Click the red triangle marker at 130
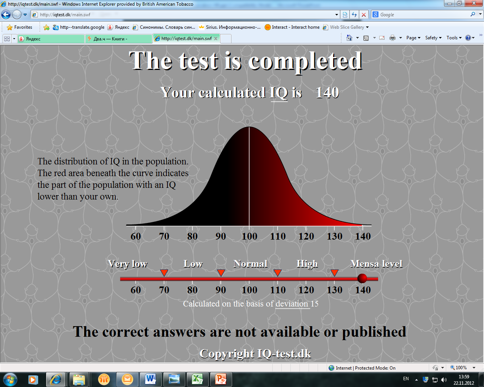Image resolution: width=484 pixels, height=387 pixels. [x=334, y=273]
